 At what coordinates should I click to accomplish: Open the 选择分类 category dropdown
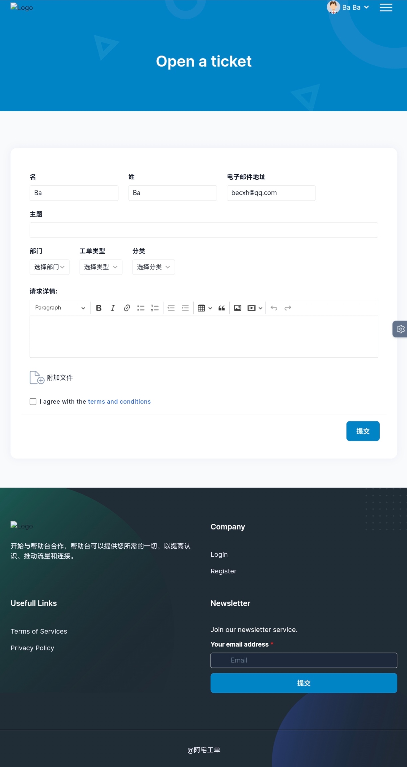[153, 267]
